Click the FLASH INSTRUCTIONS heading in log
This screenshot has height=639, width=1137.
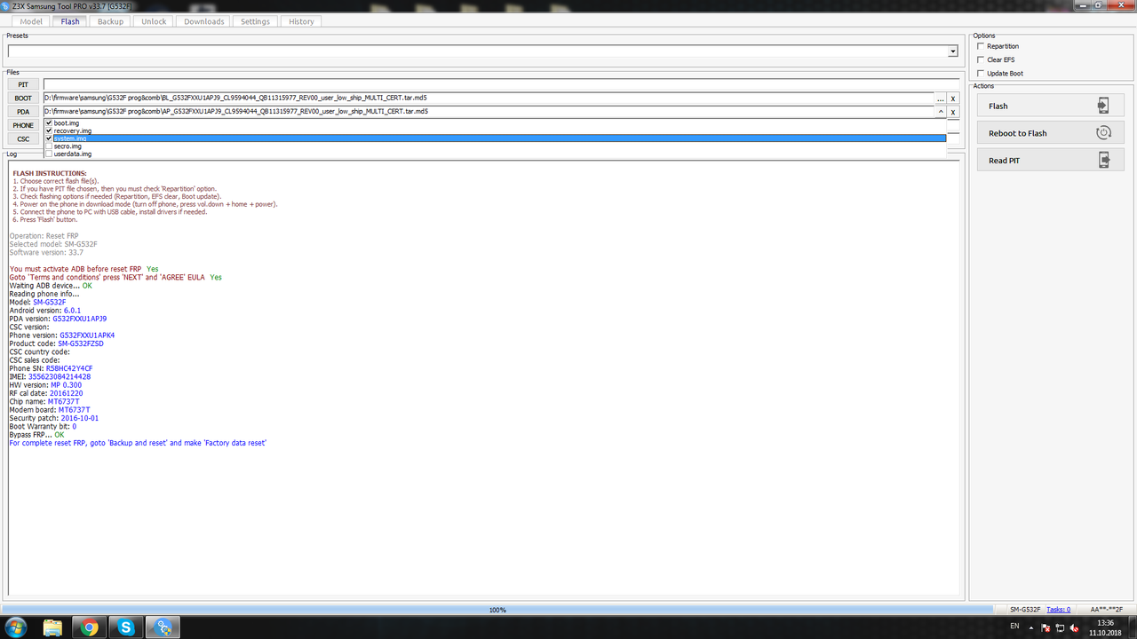50,173
